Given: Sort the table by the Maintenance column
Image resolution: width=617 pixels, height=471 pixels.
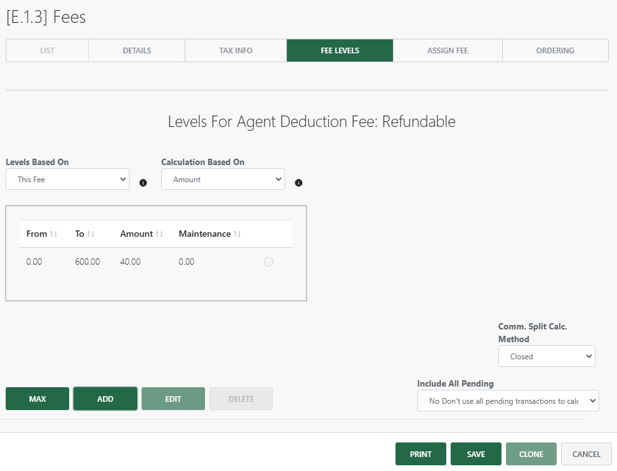Looking at the screenshot, I should tap(209, 233).
